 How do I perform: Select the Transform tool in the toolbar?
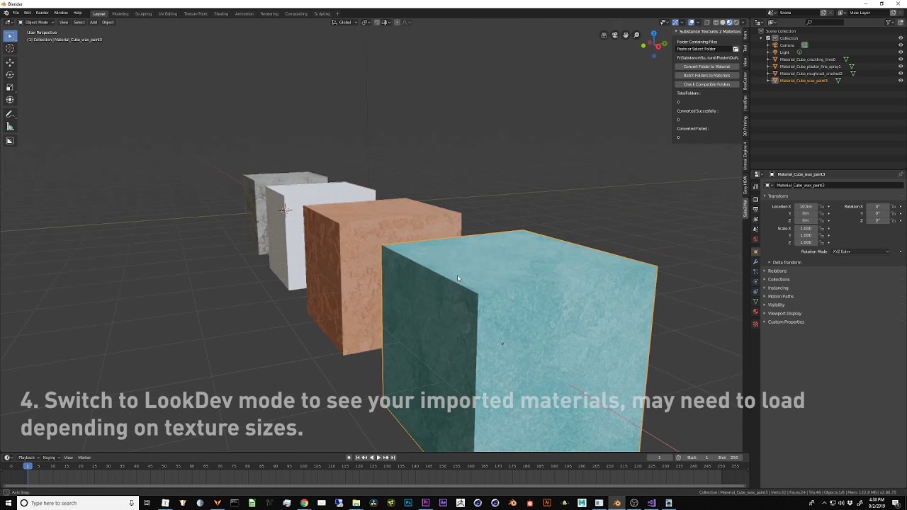point(10,100)
